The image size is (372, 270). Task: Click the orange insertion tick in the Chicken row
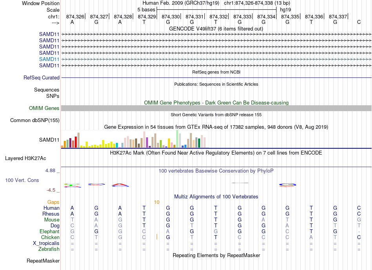pyautogui.click(x=157, y=237)
